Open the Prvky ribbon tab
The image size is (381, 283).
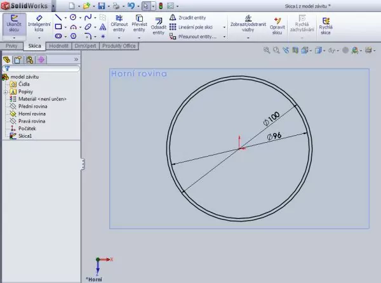pos(11,46)
